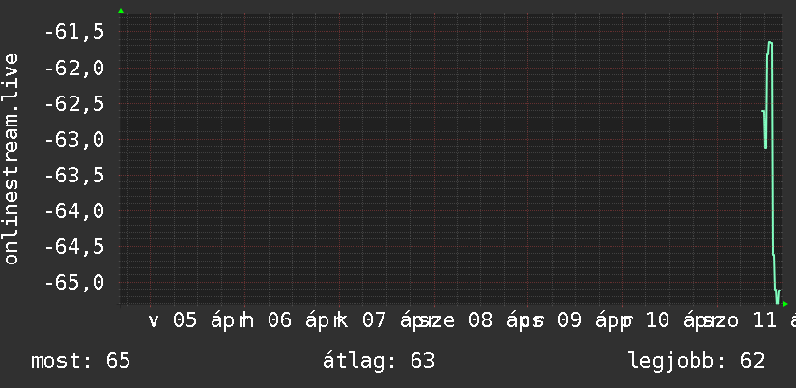Select the -62,0 Y-axis value
The width and height of the screenshot is (796, 388).
pyautogui.click(x=73, y=68)
